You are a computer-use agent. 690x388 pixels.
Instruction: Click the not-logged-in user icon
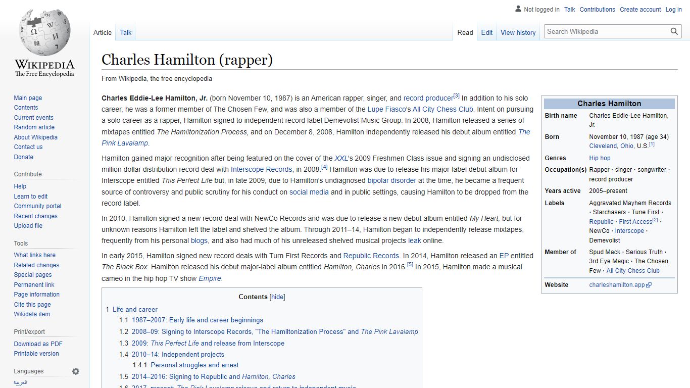coord(518,9)
